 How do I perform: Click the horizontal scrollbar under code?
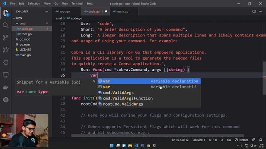click(x=158, y=136)
